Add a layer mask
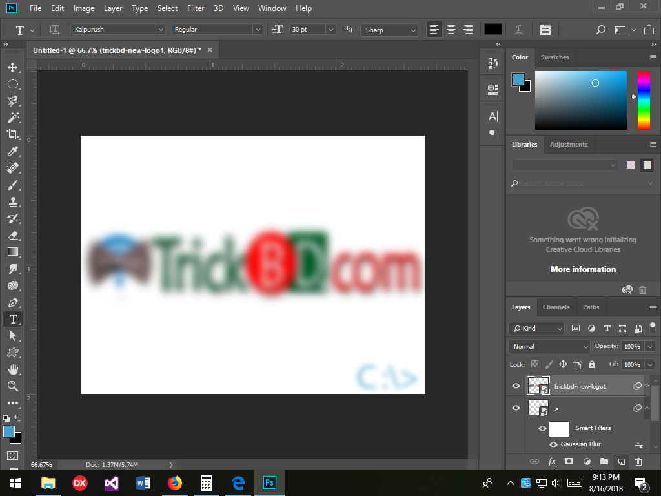This screenshot has width=661, height=496. pos(569,461)
